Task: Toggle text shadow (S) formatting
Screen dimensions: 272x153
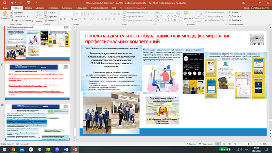Action: (72, 19)
